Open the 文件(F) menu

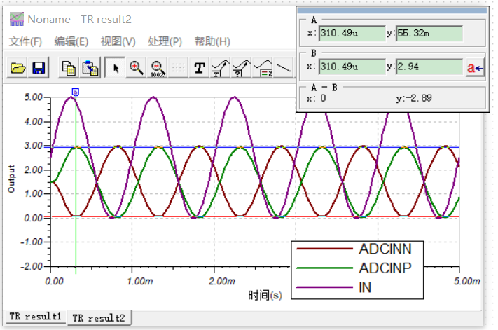(x=25, y=41)
